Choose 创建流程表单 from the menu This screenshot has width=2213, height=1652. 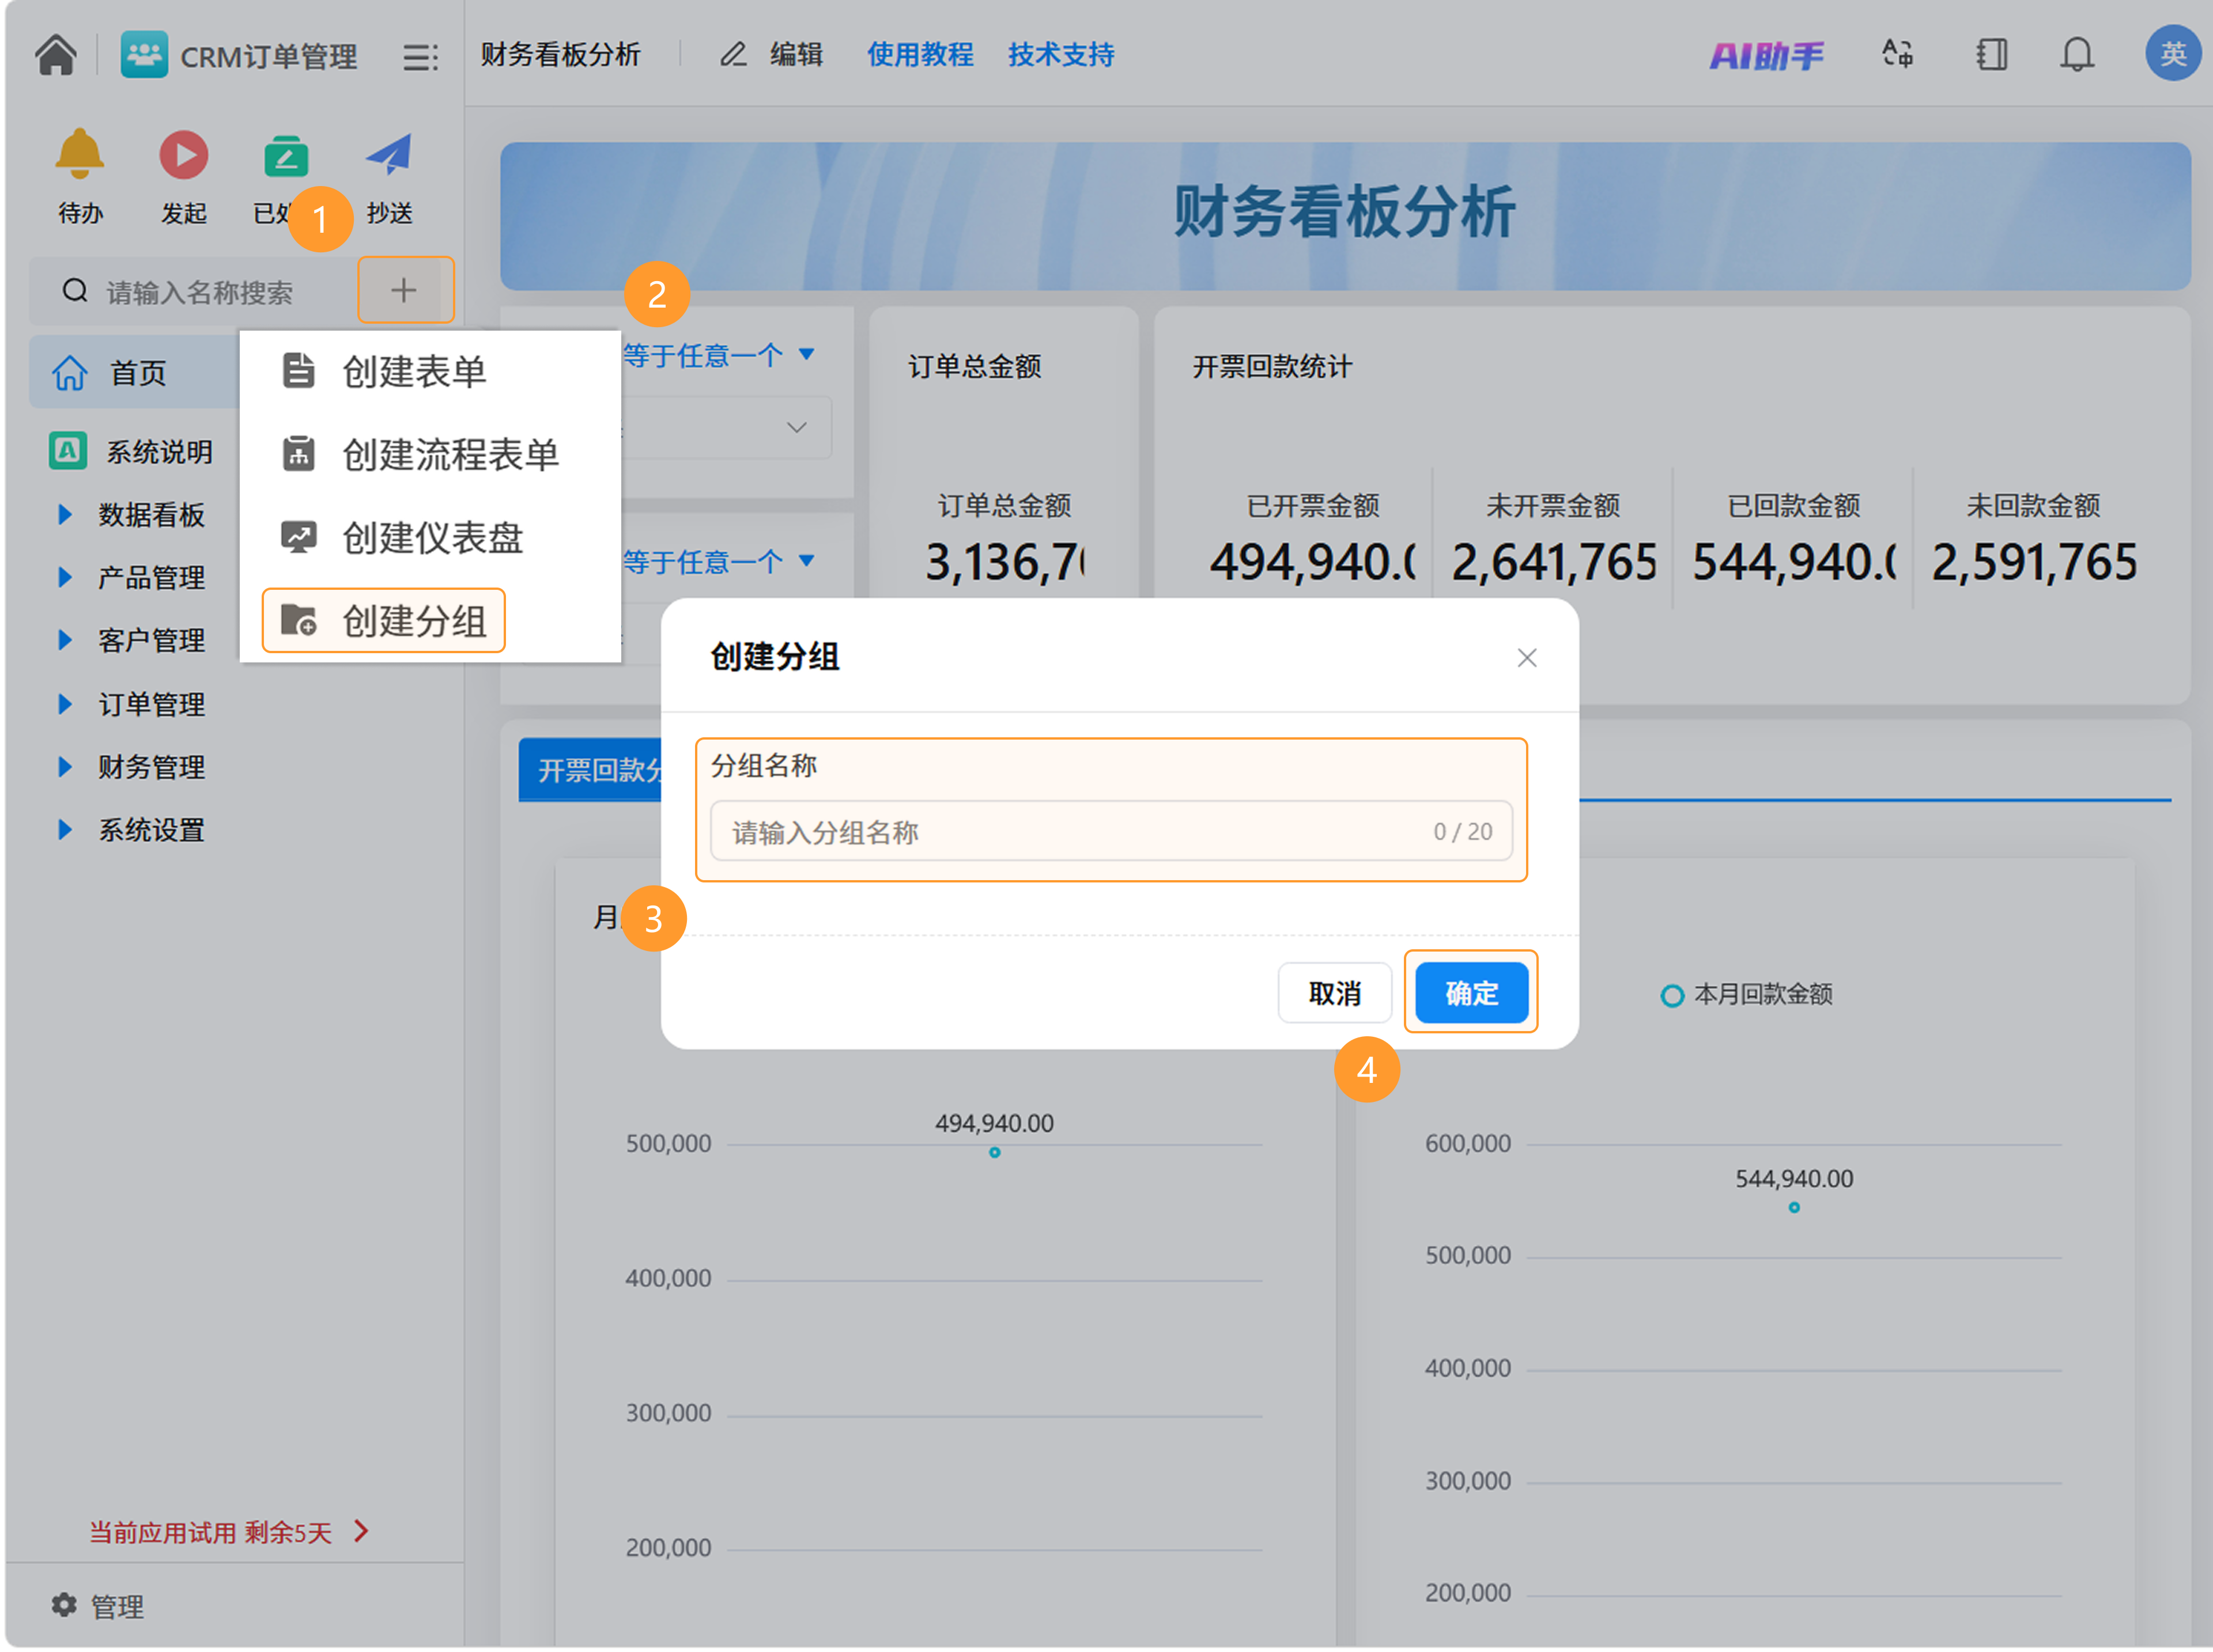(x=420, y=454)
